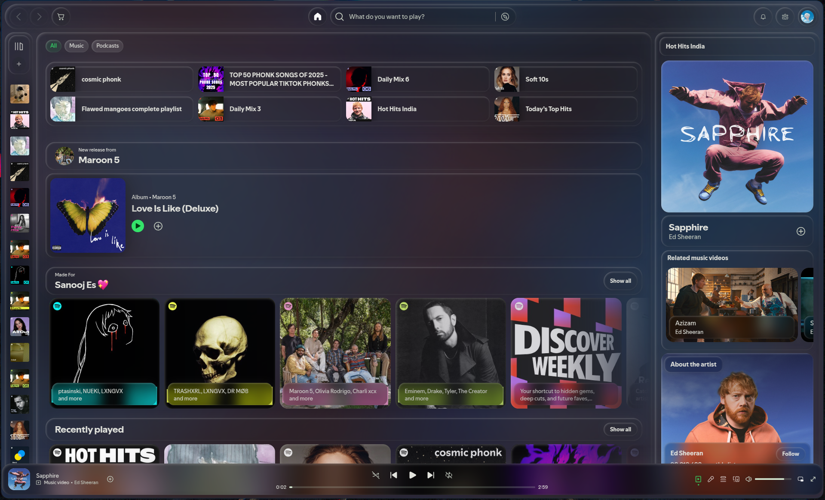Open Today's Top Hits shortcut
The width and height of the screenshot is (825, 500).
click(x=565, y=109)
